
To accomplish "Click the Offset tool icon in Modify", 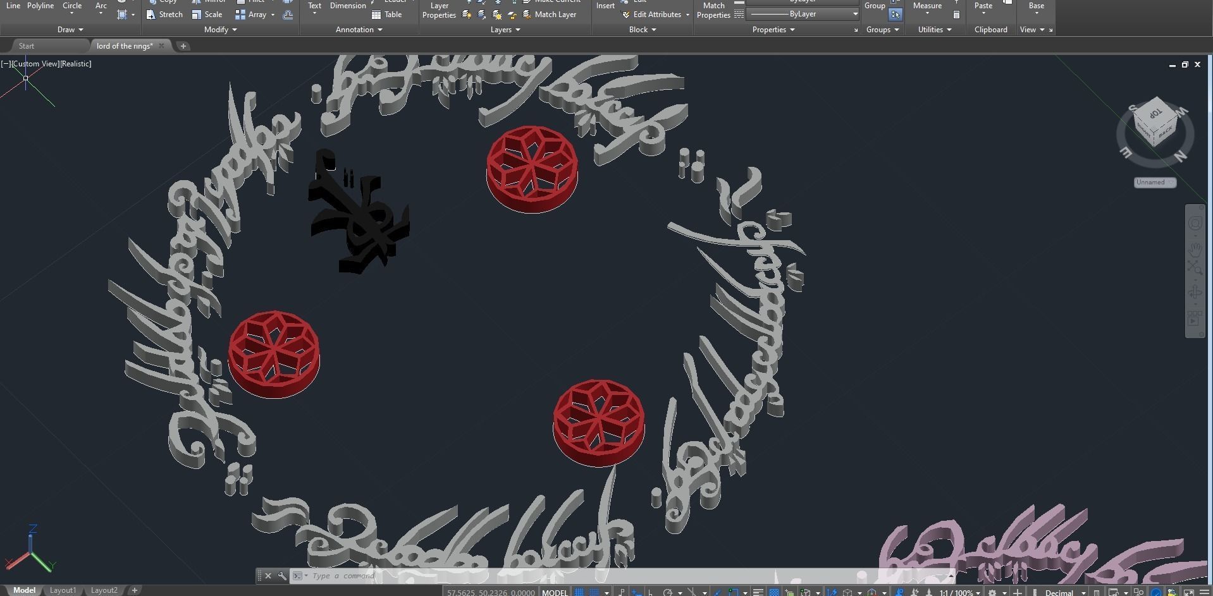I will click(288, 15).
